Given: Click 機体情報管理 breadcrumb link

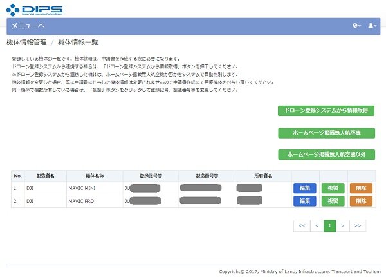Looking at the screenshot, I should [x=26, y=43].
